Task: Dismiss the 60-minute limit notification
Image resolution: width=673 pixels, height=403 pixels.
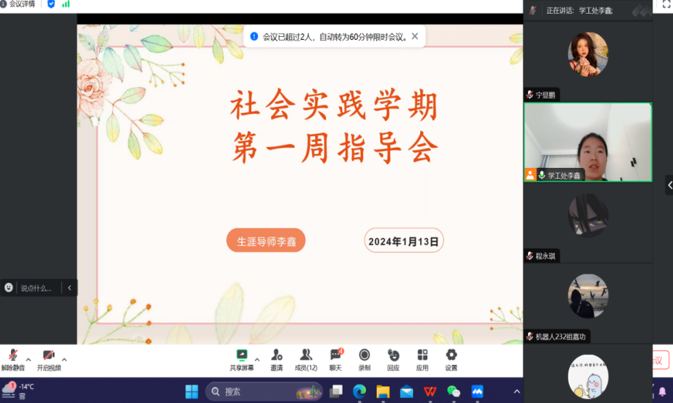Action: 414,36
